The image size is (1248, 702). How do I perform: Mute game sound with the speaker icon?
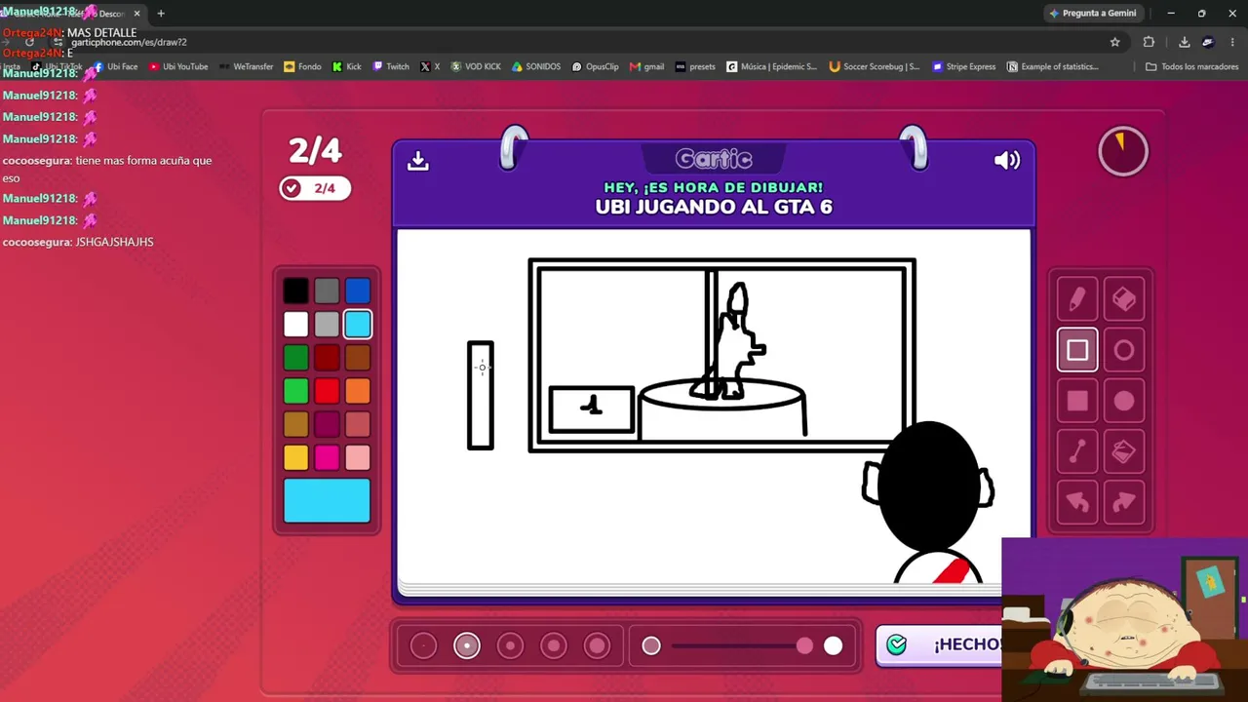click(1007, 160)
